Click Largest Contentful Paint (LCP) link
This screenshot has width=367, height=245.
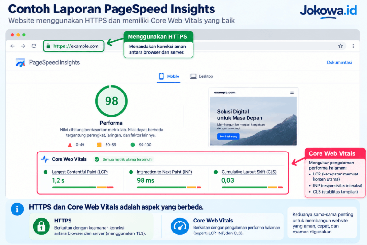click(x=80, y=172)
